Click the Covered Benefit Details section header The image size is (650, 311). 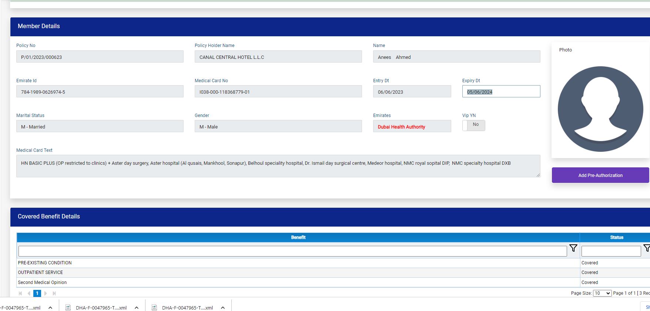(x=330, y=217)
